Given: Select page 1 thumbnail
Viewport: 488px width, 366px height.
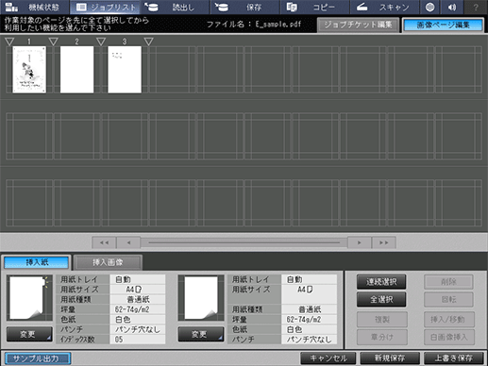Looking at the screenshot, I should 29,70.
